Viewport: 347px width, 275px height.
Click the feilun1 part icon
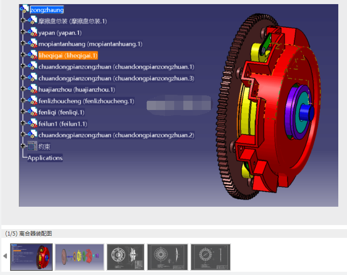point(33,123)
